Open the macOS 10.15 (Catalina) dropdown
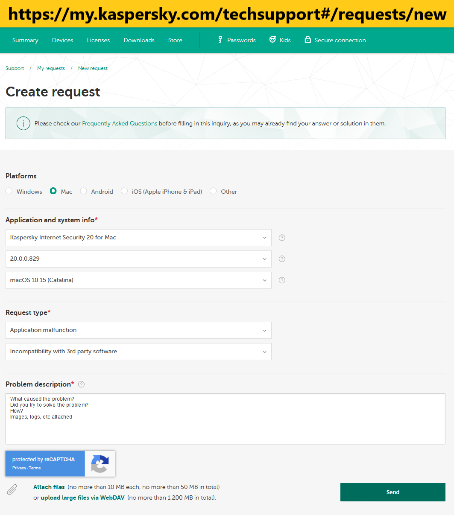This screenshot has height=515, width=454. 138,280
